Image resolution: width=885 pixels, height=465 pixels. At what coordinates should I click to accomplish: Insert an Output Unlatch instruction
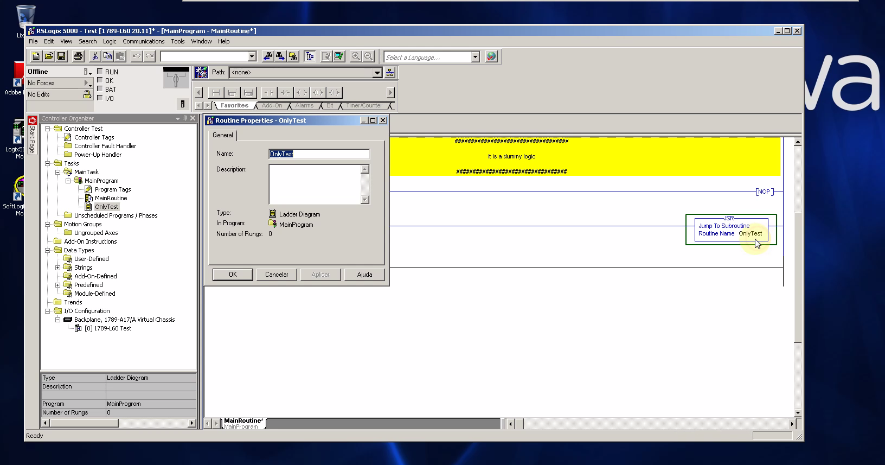[x=318, y=92]
